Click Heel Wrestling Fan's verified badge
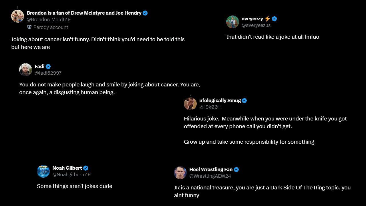The image size is (366, 206). pyautogui.click(x=236, y=169)
